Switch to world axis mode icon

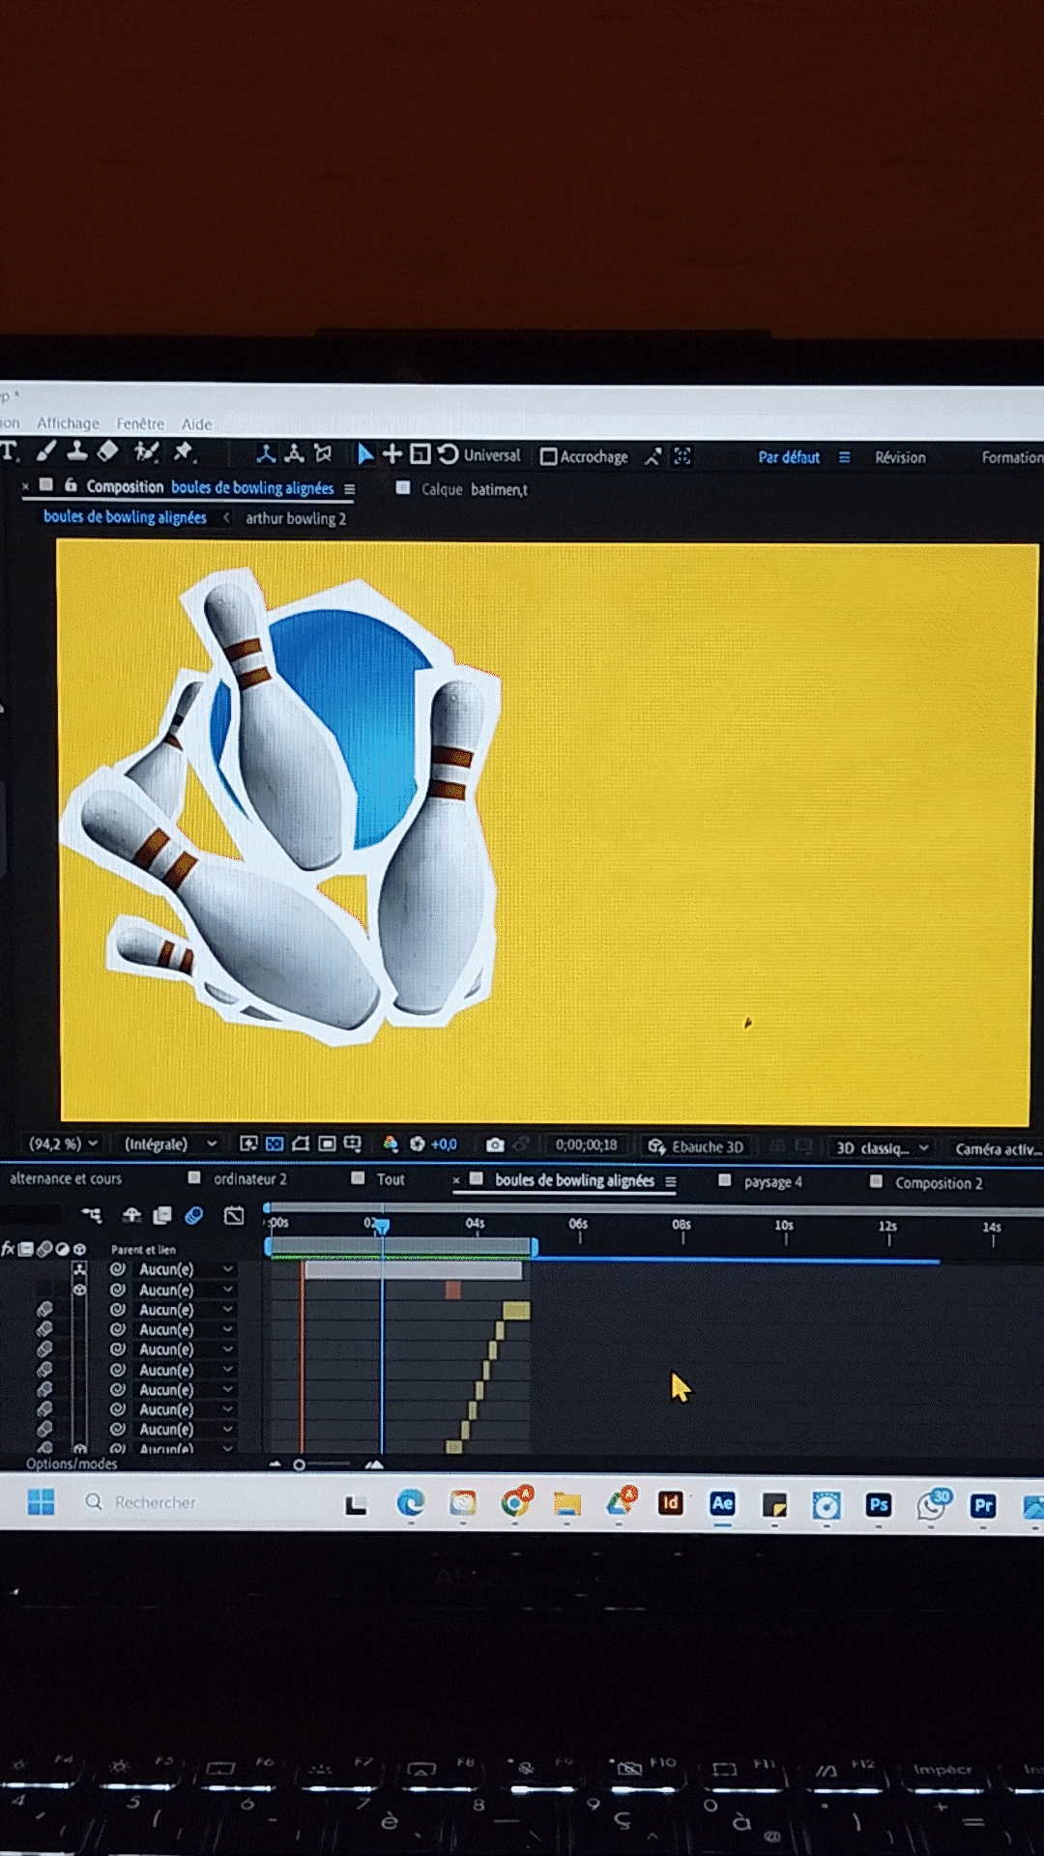[294, 453]
